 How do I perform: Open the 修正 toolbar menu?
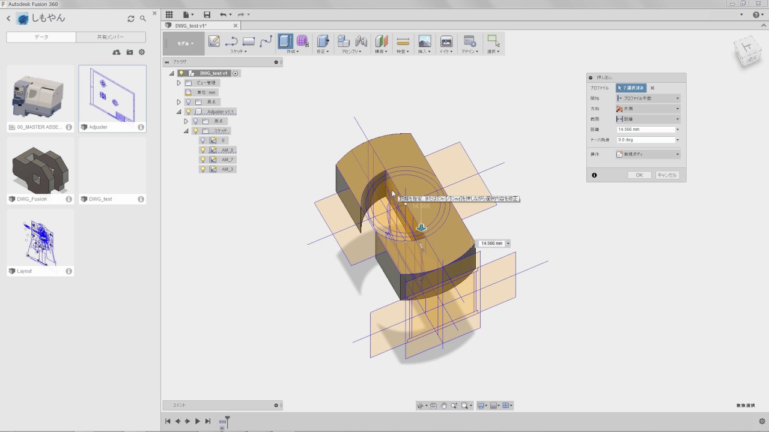[x=323, y=52]
